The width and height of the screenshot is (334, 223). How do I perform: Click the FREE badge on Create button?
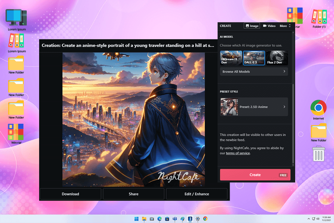283,175
